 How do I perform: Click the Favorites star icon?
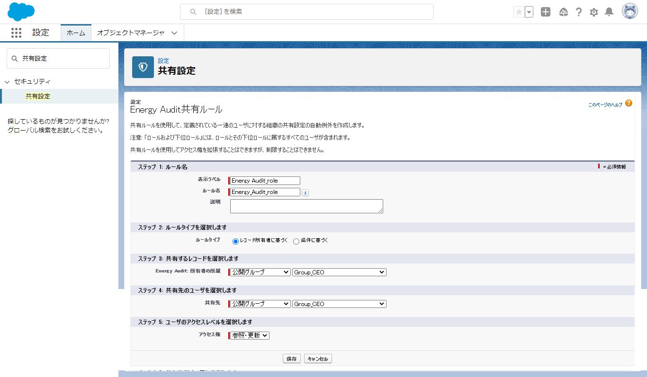click(x=519, y=12)
